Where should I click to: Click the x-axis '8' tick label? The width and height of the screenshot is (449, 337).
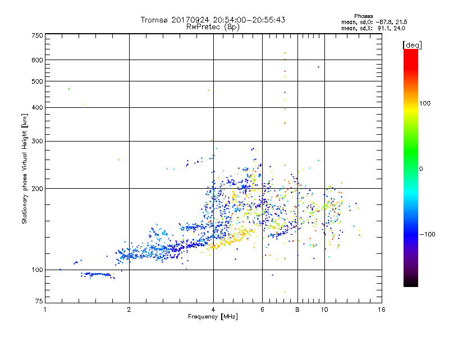(x=297, y=309)
